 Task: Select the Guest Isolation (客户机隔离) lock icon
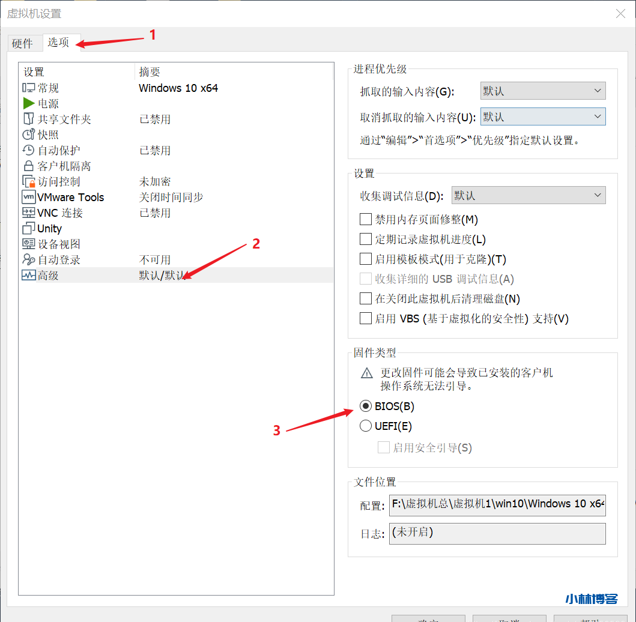pyautogui.click(x=28, y=166)
